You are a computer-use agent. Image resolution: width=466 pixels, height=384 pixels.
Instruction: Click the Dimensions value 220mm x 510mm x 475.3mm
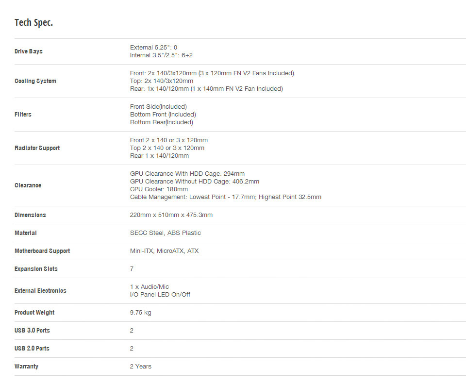tap(171, 215)
